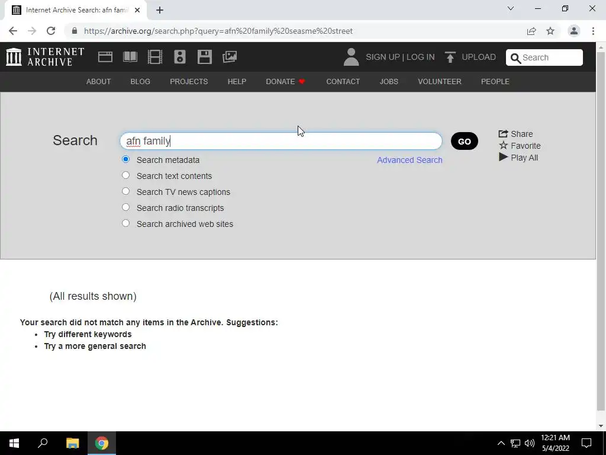The width and height of the screenshot is (606, 455).
Task: Open the Audio speaker icon
Action: 180,57
